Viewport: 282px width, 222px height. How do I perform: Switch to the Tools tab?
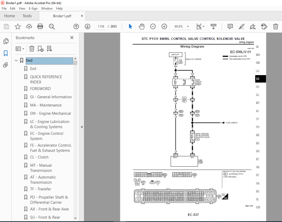coord(27,16)
